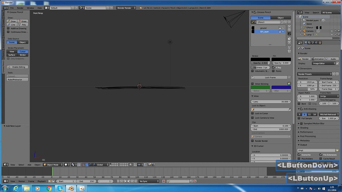The height and width of the screenshot is (192, 342).
Task: Activate the Erase grease pencil tool
Action: click(x=23, y=21)
